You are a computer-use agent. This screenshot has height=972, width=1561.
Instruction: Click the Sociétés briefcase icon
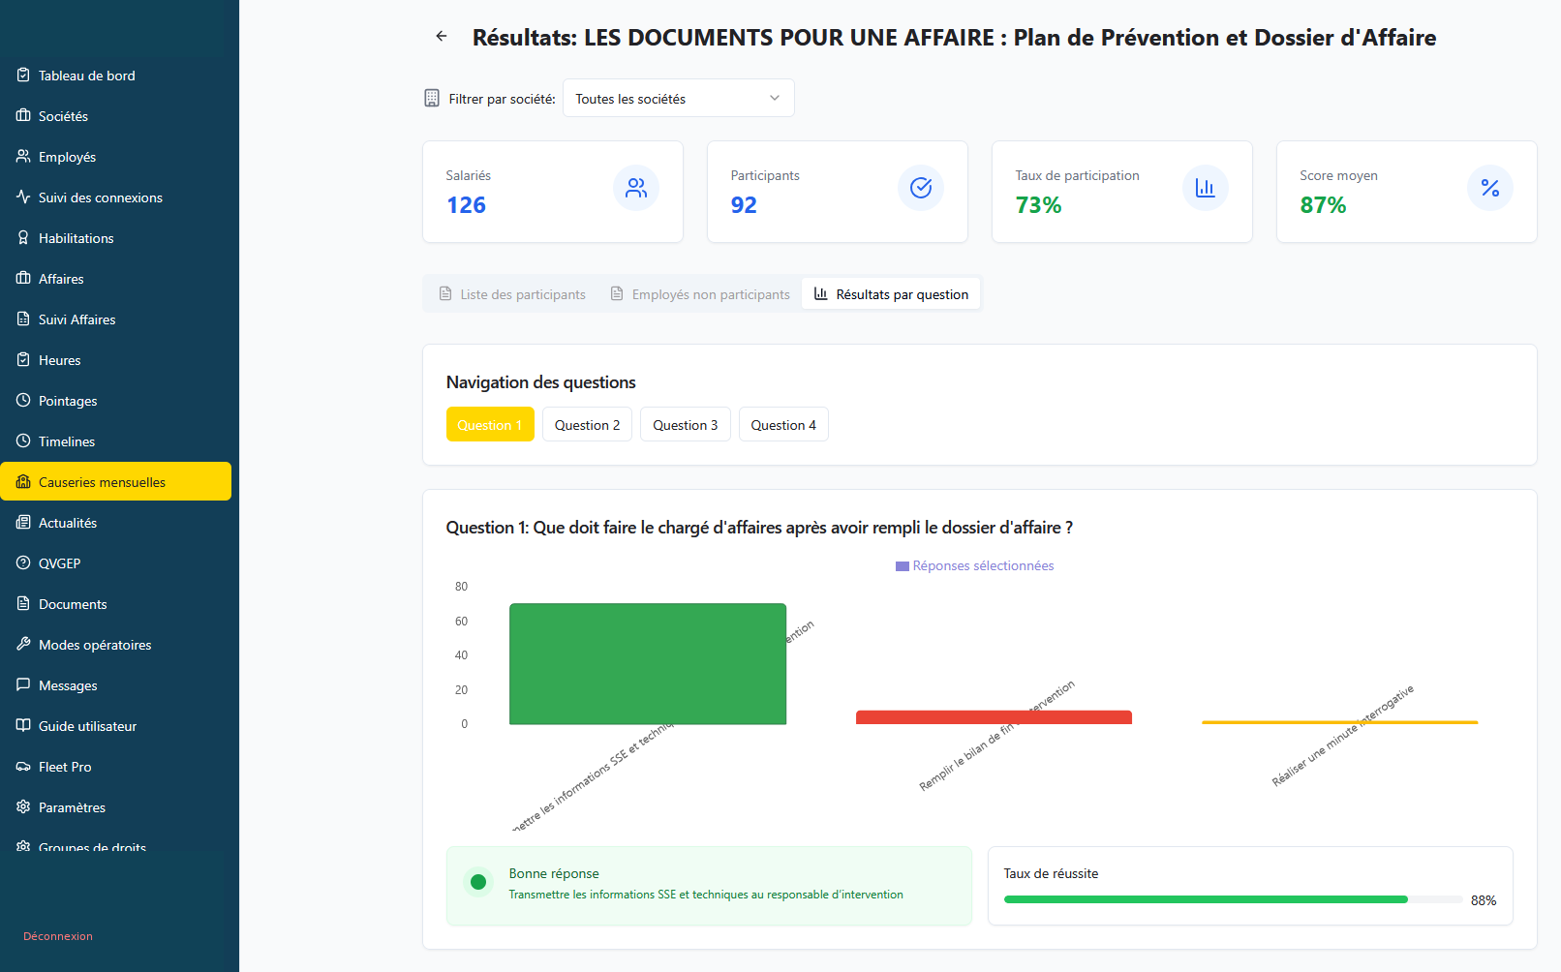tap(23, 115)
